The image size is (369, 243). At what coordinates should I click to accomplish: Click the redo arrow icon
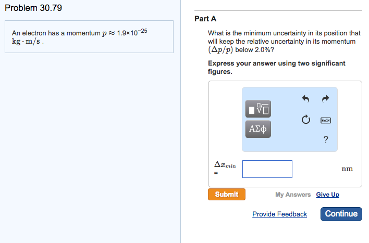tap(326, 98)
